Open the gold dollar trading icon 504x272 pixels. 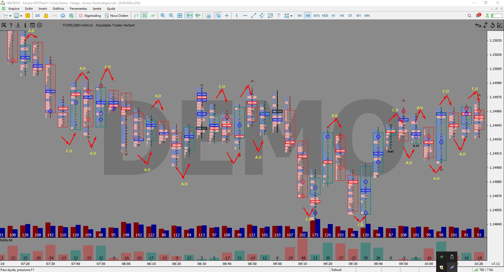[28, 16]
